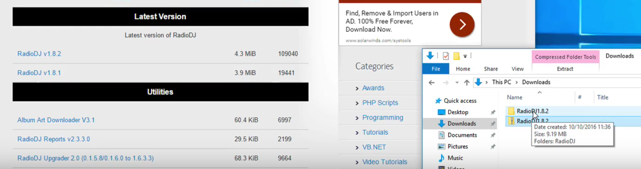Screen dimensions: 641x169
Task: Sort files by the Name column
Action: [515, 97]
